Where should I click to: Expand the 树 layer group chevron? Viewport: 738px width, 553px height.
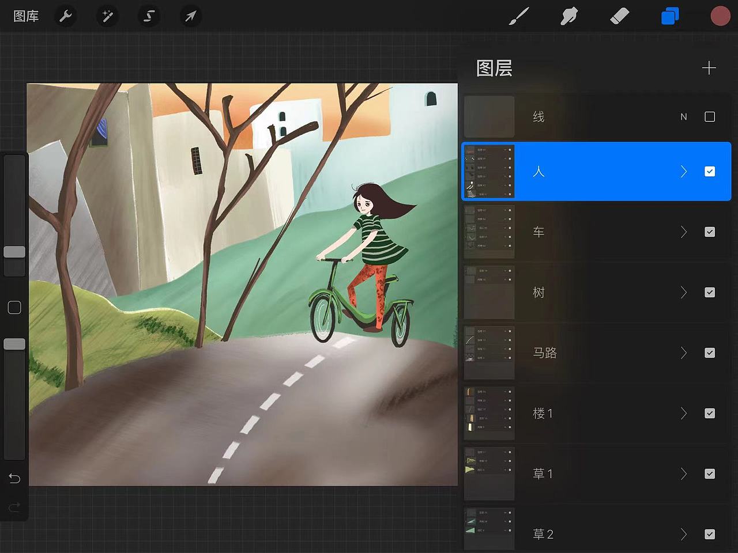tap(684, 293)
